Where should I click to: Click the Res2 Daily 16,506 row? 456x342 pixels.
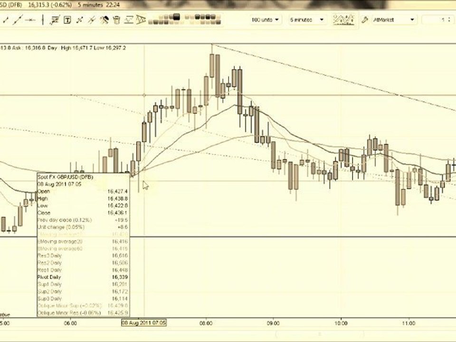(x=83, y=263)
